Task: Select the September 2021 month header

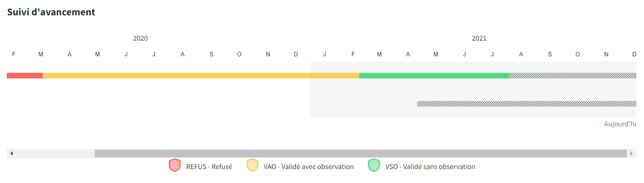Action: (550, 55)
